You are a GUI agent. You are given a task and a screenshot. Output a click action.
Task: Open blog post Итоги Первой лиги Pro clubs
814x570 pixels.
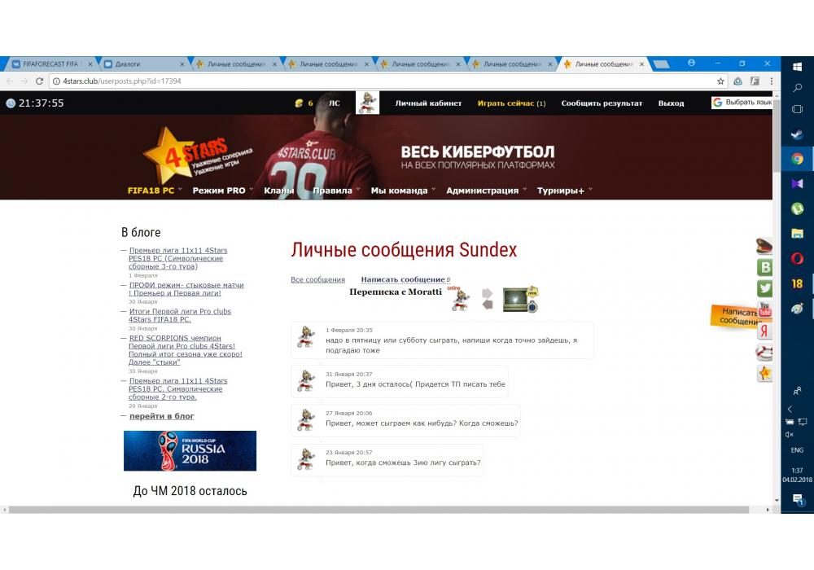click(180, 315)
